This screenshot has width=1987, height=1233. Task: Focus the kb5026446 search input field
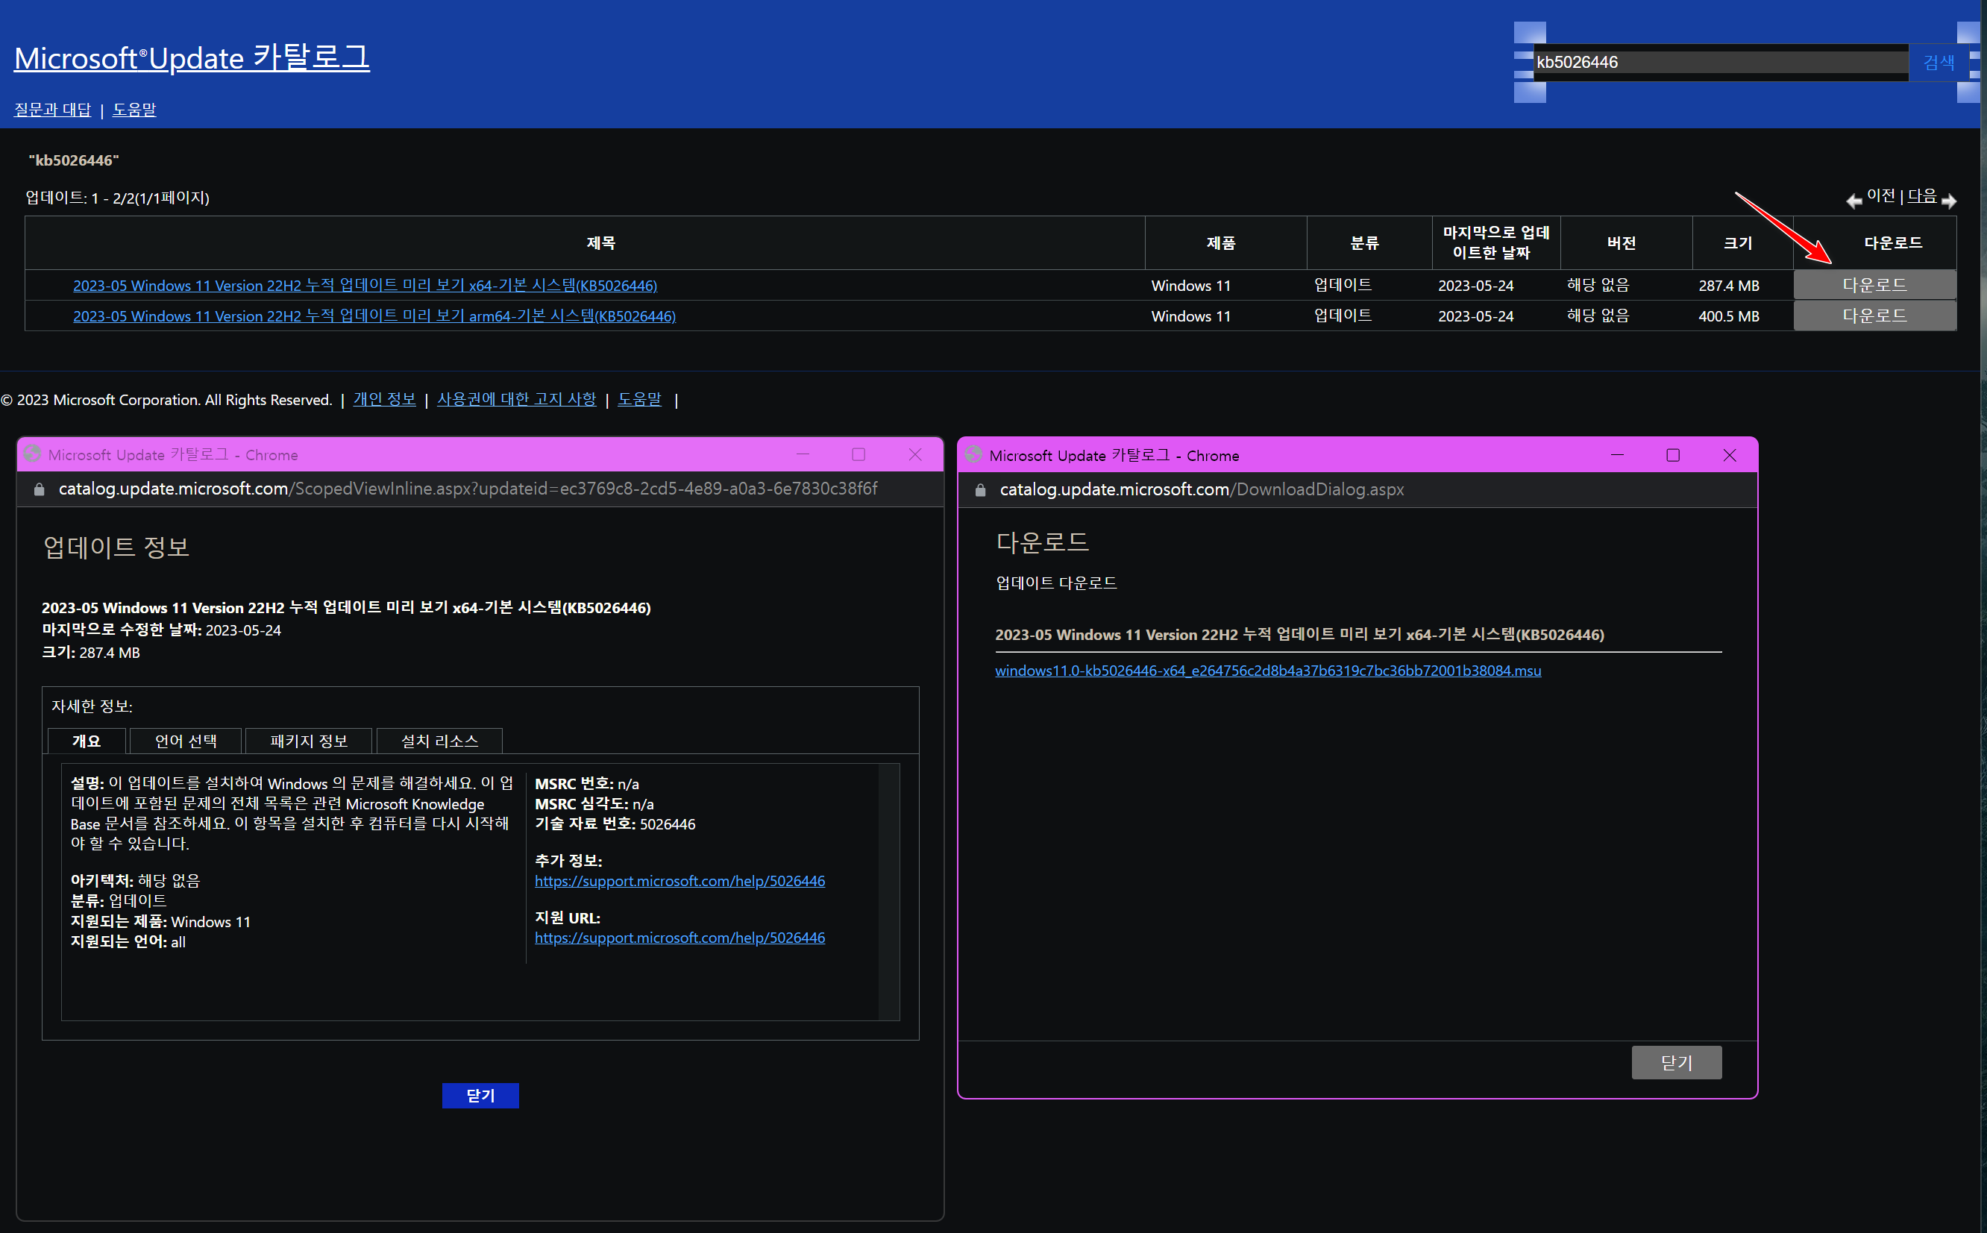[1721, 62]
